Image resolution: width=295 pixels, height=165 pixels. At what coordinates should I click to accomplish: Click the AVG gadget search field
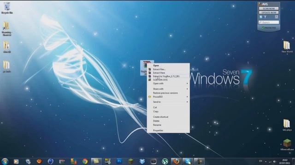coord(269,22)
